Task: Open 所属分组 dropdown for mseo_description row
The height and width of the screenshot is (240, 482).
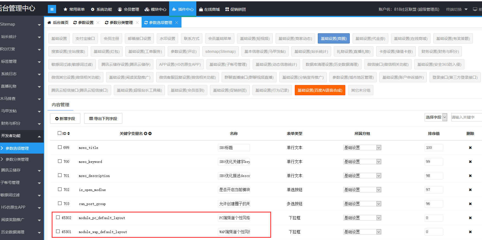Action: point(362,176)
